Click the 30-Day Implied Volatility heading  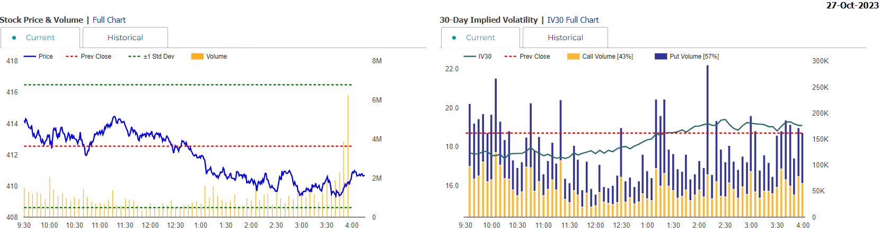point(488,20)
